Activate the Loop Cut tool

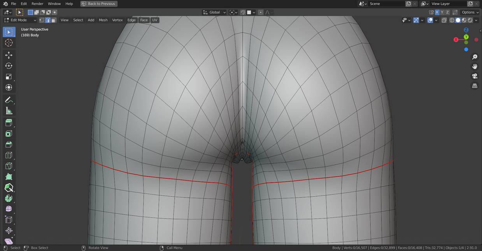9,155
